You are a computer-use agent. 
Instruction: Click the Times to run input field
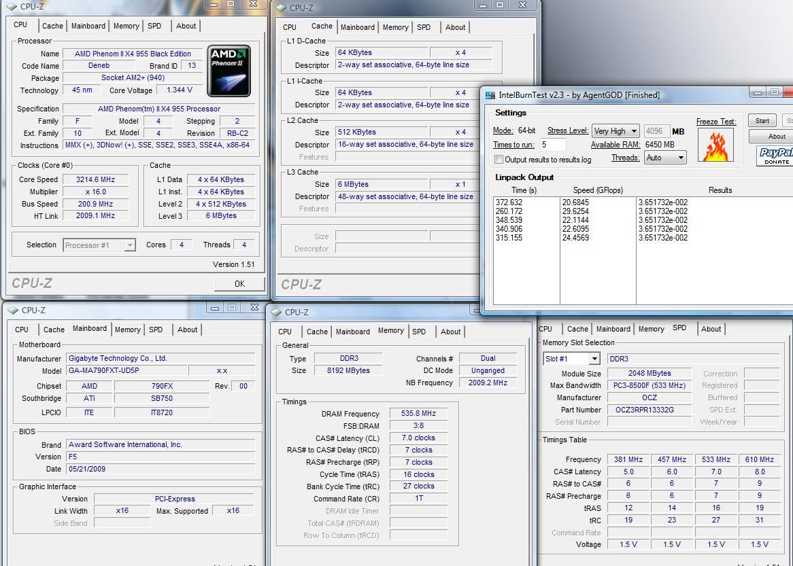(553, 145)
